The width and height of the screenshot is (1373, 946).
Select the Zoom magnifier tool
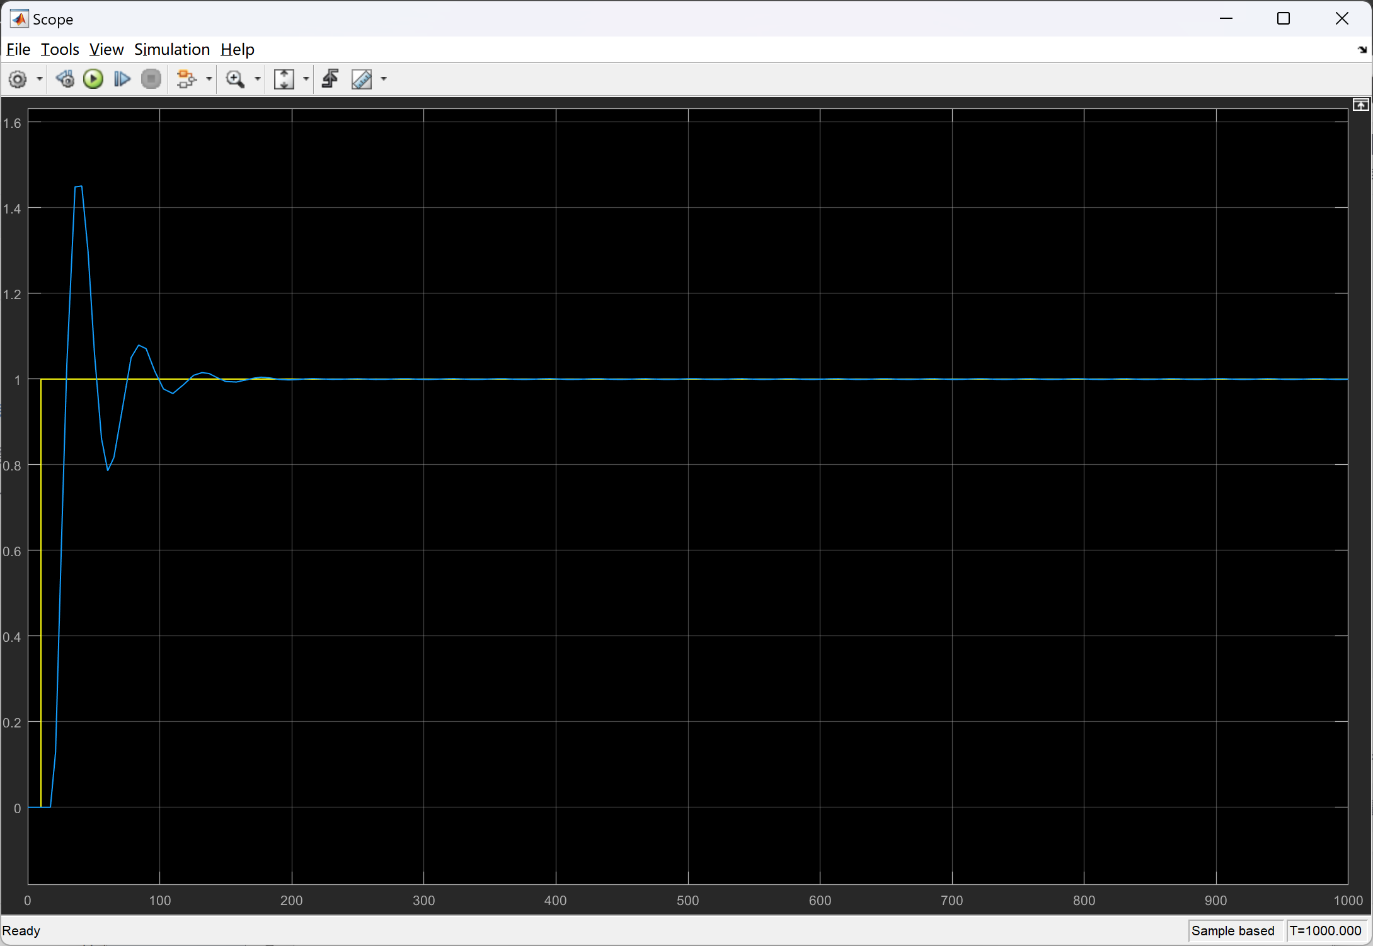click(x=235, y=79)
